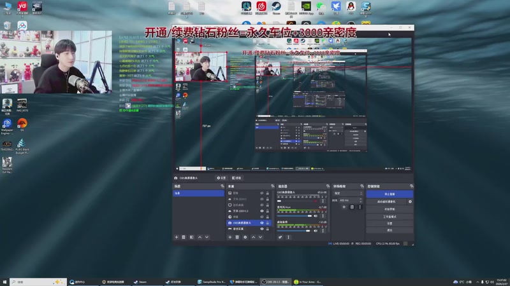Viewport: 510px width, 286px height.
Task: Delete the selected scene with trash icon
Action: click(184, 237)
